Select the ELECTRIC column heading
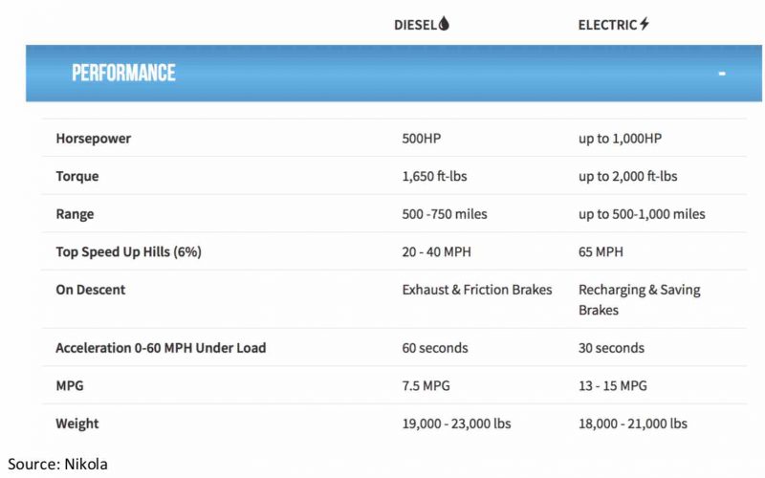The width and height of the screenshot is (765, 478). tap(607, 25)
